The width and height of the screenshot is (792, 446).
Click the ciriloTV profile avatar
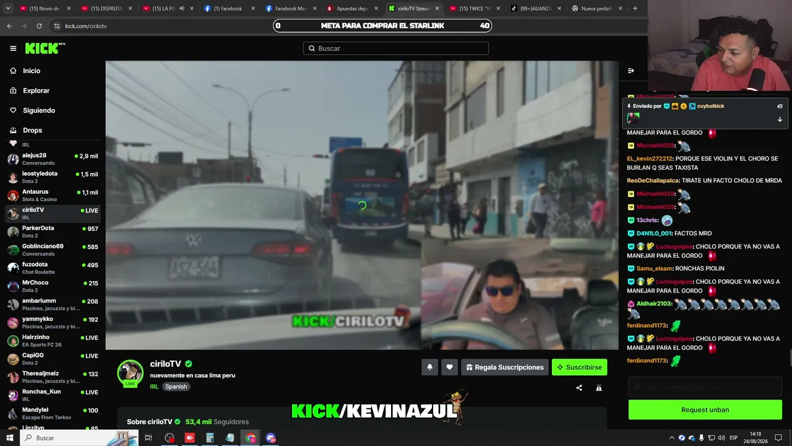tap(130, 373)
